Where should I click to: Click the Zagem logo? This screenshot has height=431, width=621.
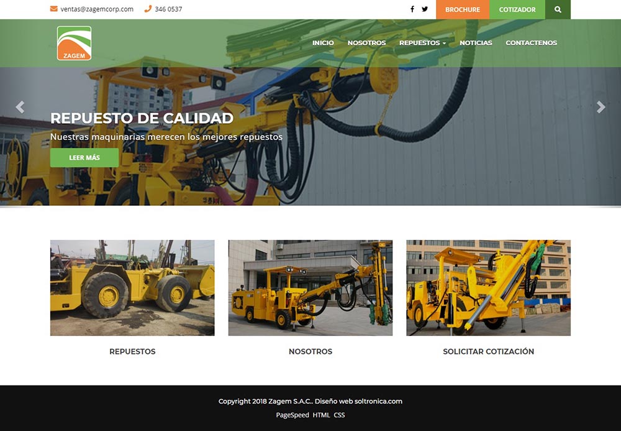[74, 44]
